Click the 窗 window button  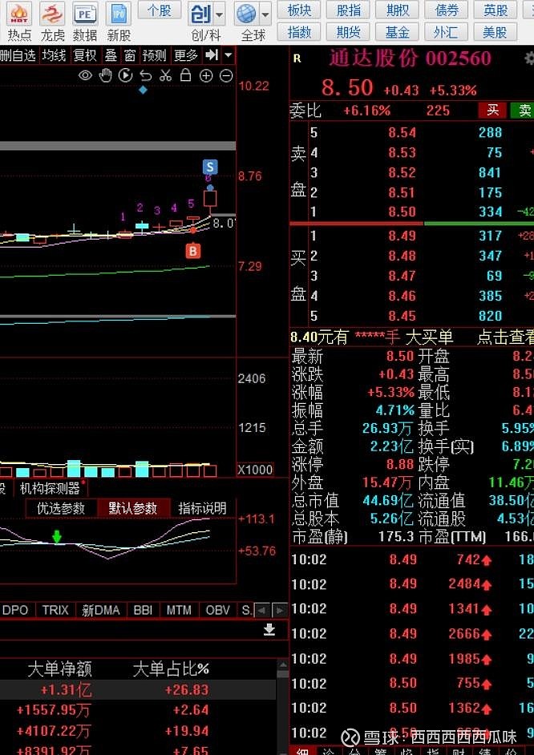[130, 55]
